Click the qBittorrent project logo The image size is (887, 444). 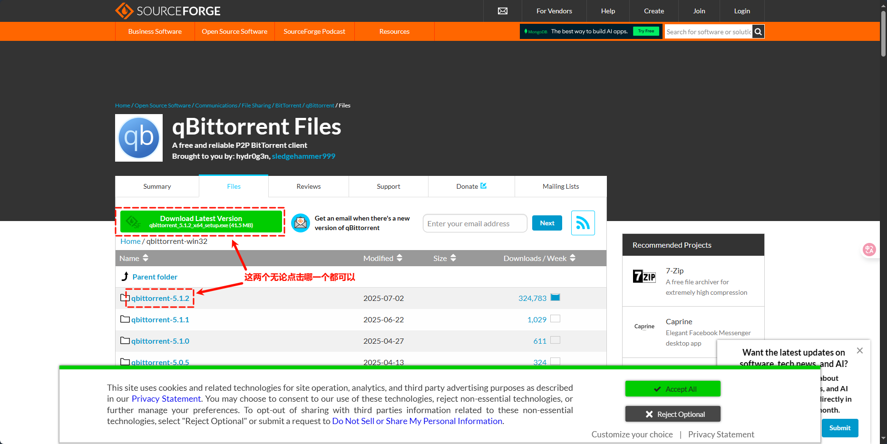[139, 138]
